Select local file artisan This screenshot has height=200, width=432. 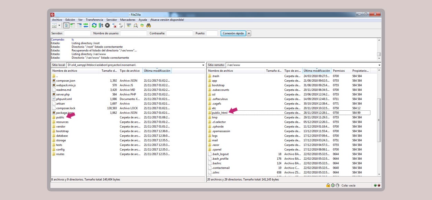pyautogui.click(x=60, y=103)
